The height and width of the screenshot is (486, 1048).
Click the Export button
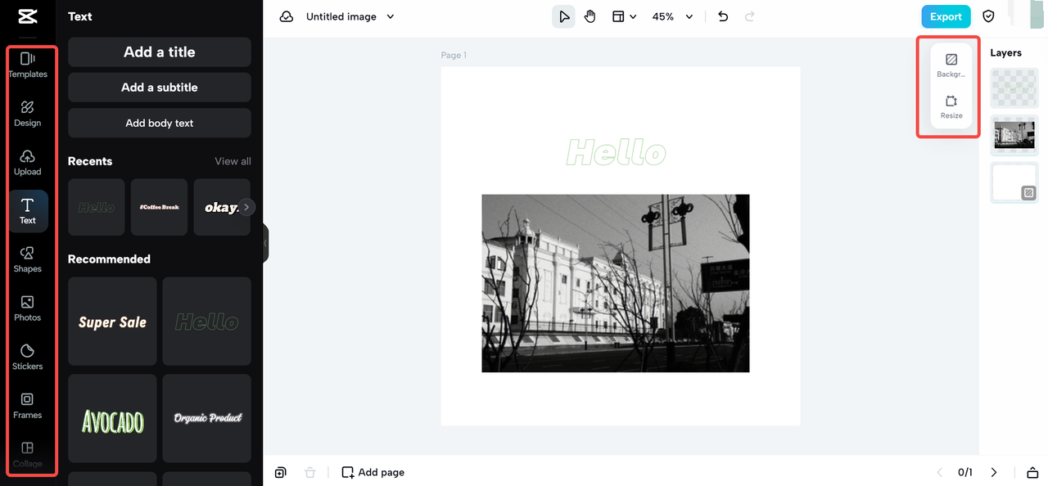946,16
